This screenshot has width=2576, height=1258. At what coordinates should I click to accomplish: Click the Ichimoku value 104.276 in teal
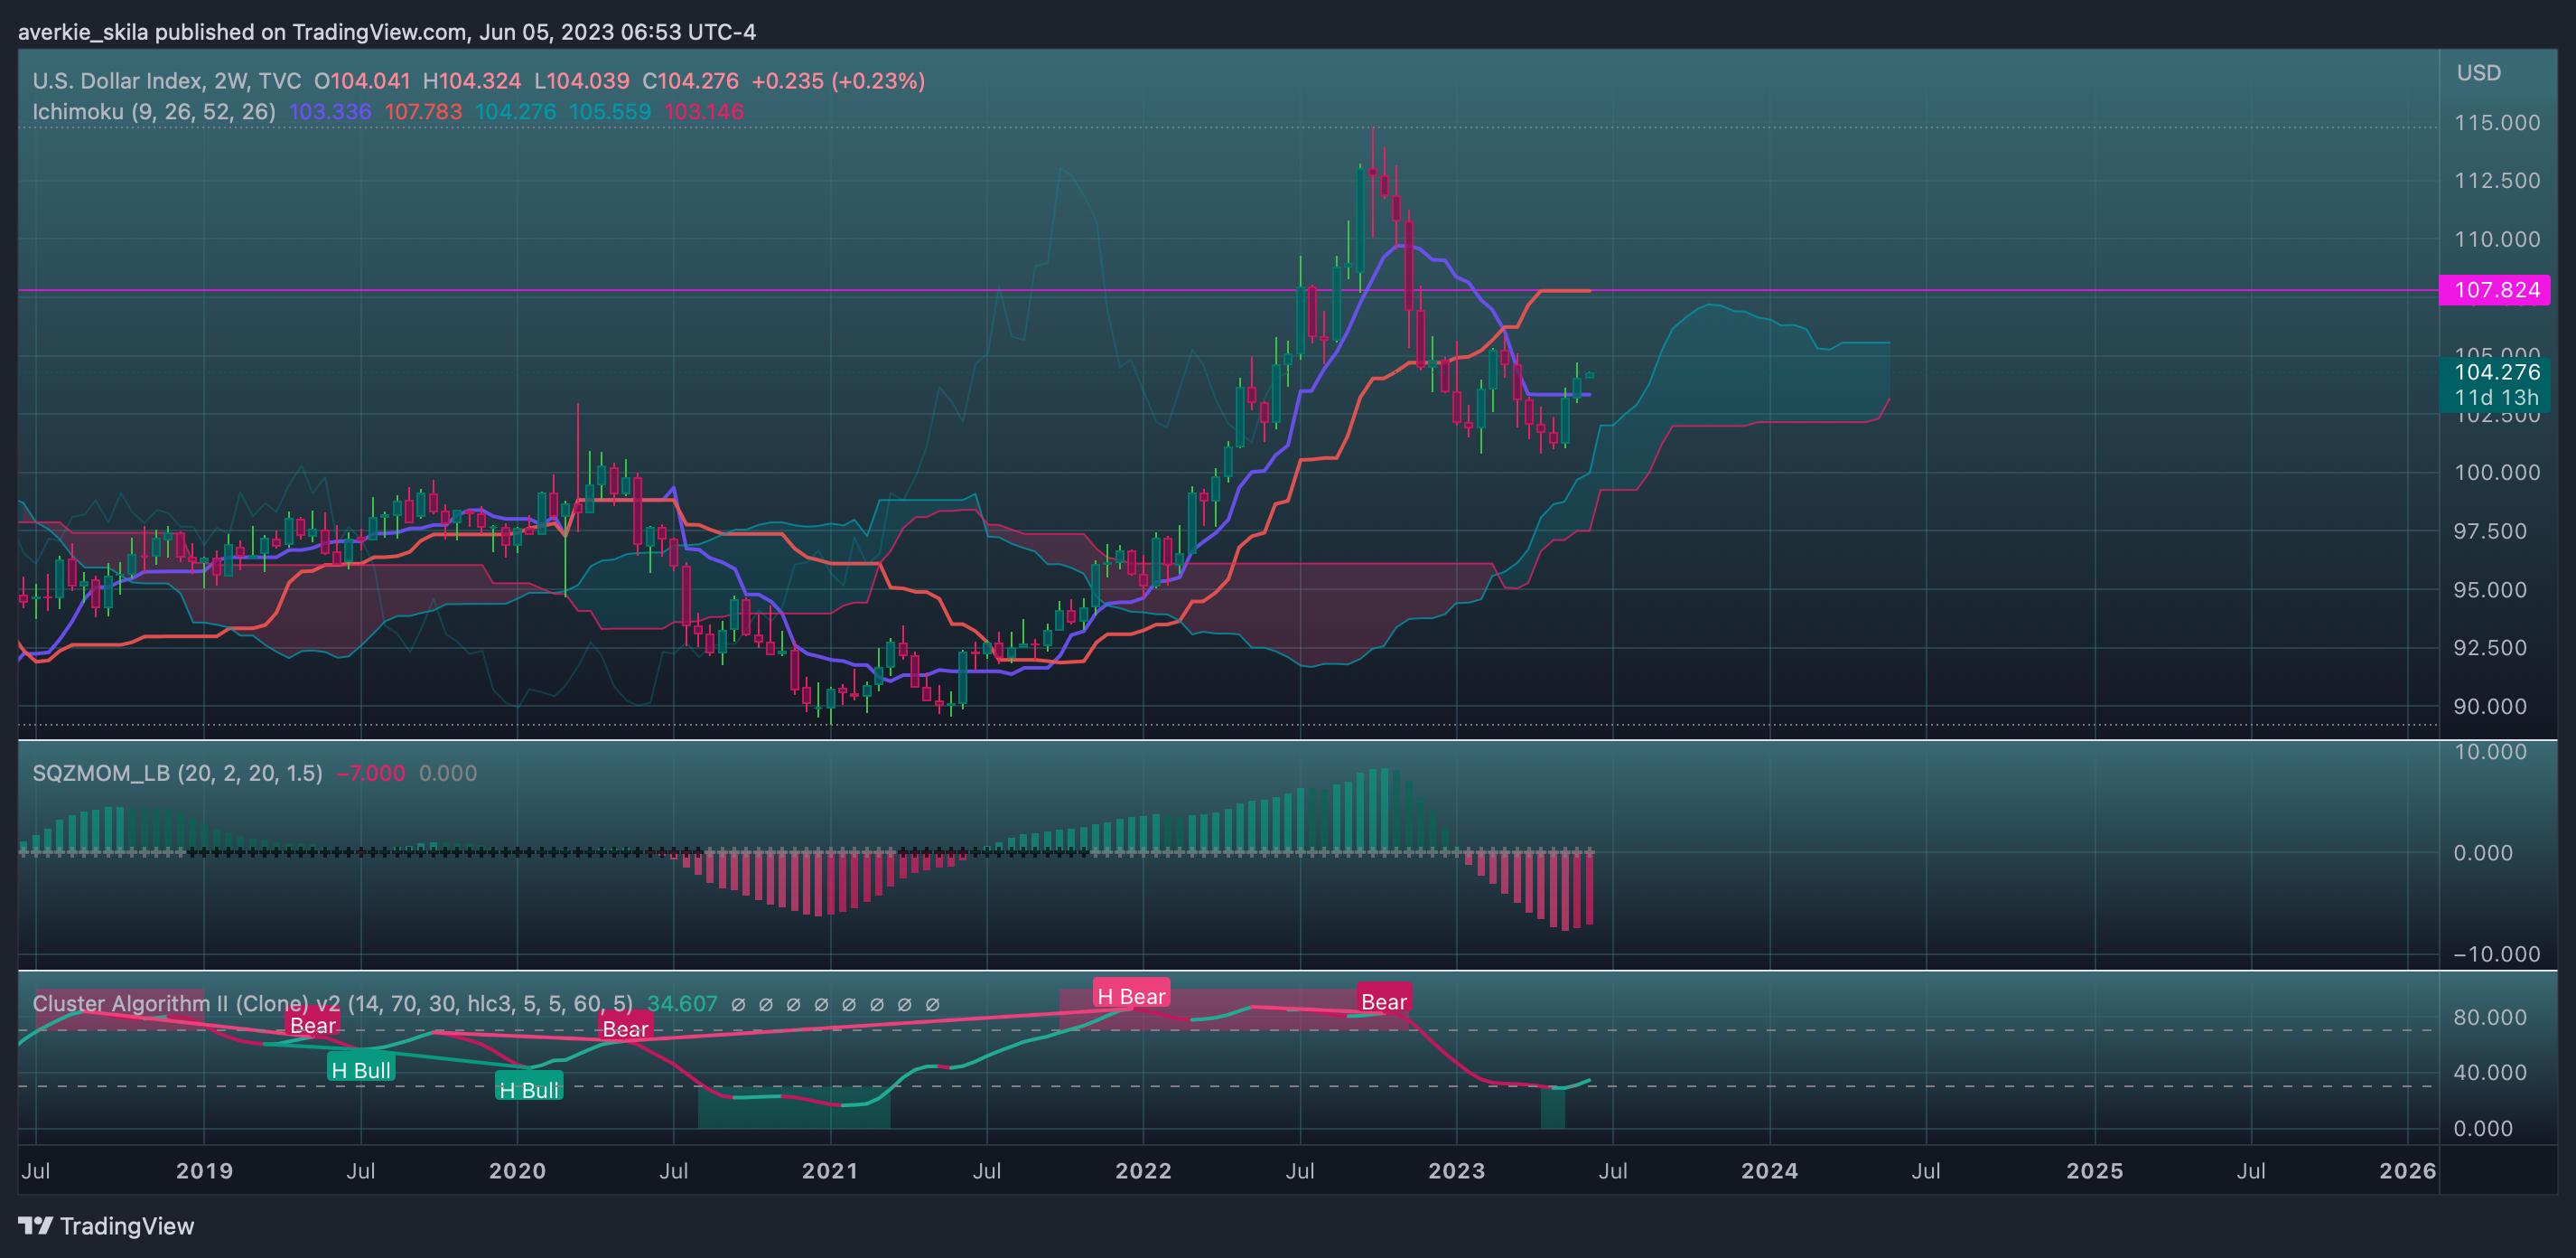[516, 111]
